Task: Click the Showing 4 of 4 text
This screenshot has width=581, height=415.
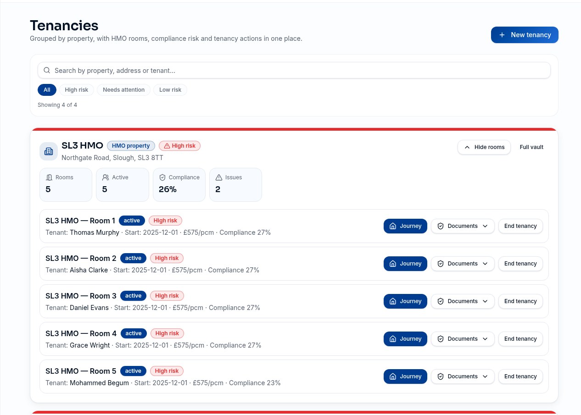Action: pyautogui.click(x=57, y=105)
